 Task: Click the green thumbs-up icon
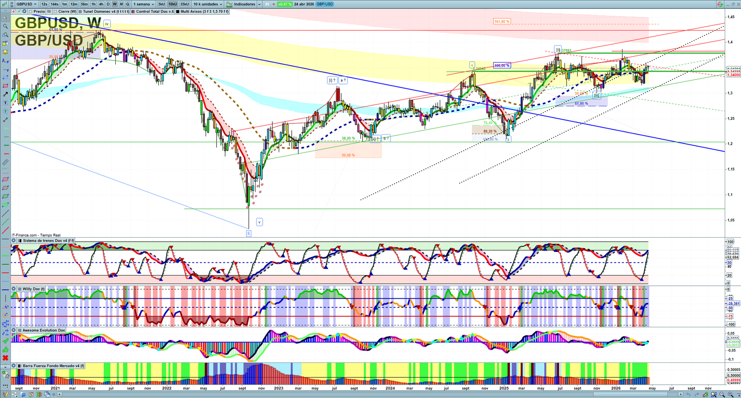[x=5, y=349]
